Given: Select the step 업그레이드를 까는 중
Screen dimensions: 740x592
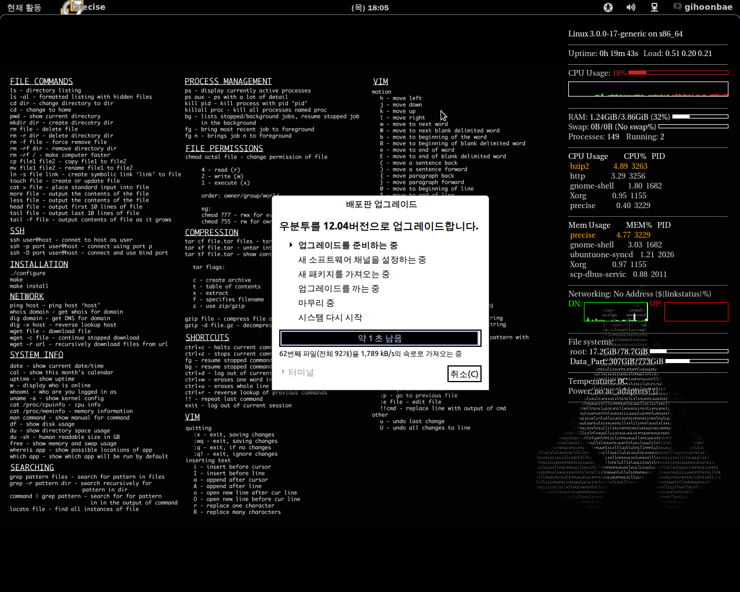Looking at the screenshot, I should (x=339, y=288).
